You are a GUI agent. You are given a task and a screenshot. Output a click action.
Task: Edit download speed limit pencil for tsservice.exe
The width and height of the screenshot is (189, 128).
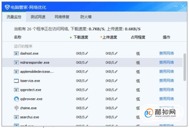[x=86, y=81]
